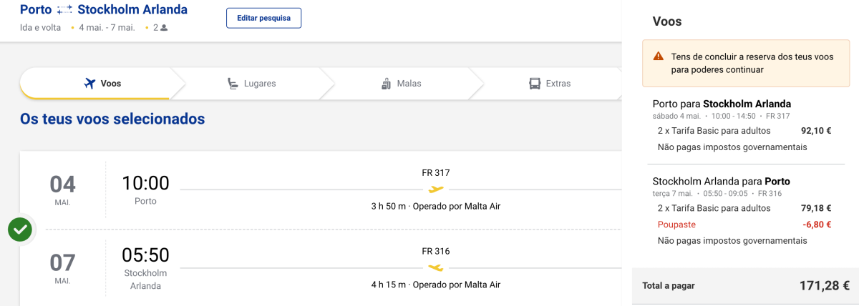Click the orange warning triangle icon

click(658, 56)
